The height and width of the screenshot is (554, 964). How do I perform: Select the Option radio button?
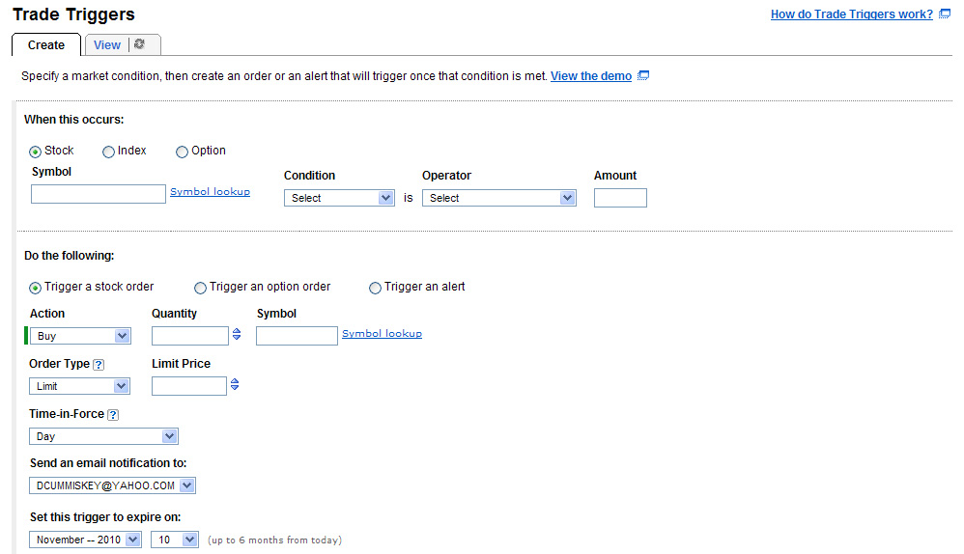coord(183,152)
